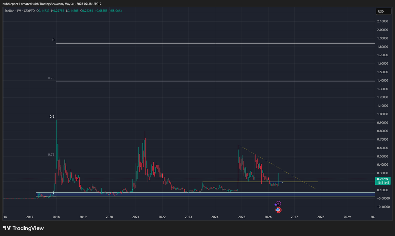This screenshot has height=236, width=395.
Task: Select the blue support zone rectangle
Action: [x=205, y=194]
